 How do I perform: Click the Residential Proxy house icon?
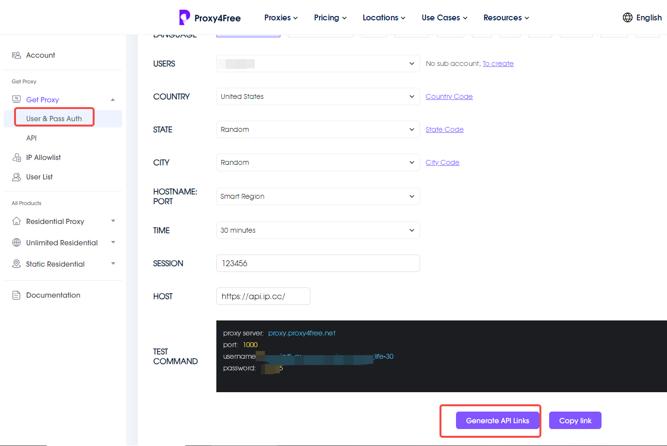tap(16, 221)
